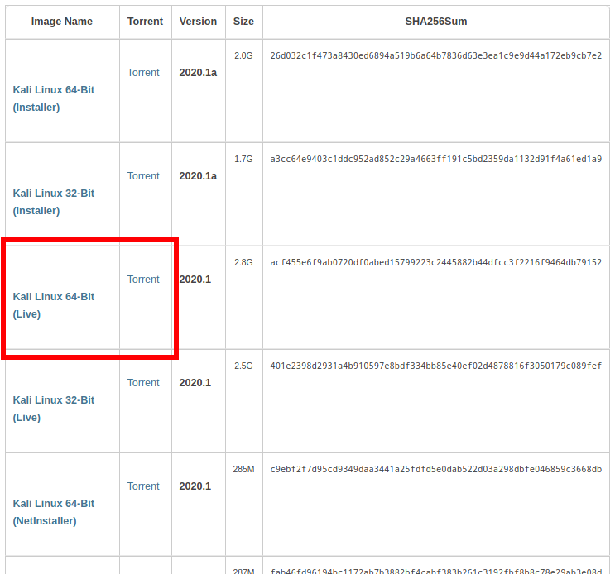615x574 pixels.
Task: Download Torrent for 64-Bit Installer row
Action: 143,73
